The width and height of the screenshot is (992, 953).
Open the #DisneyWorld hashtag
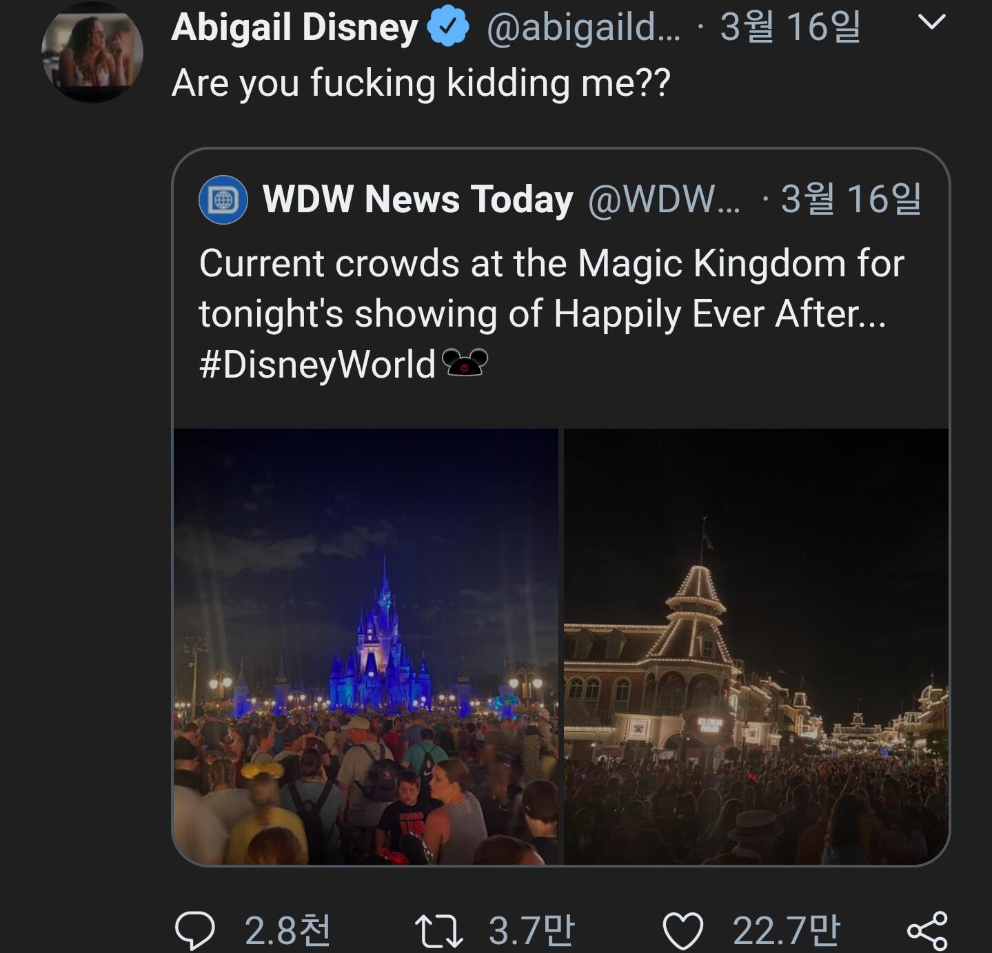pos(317,365)
